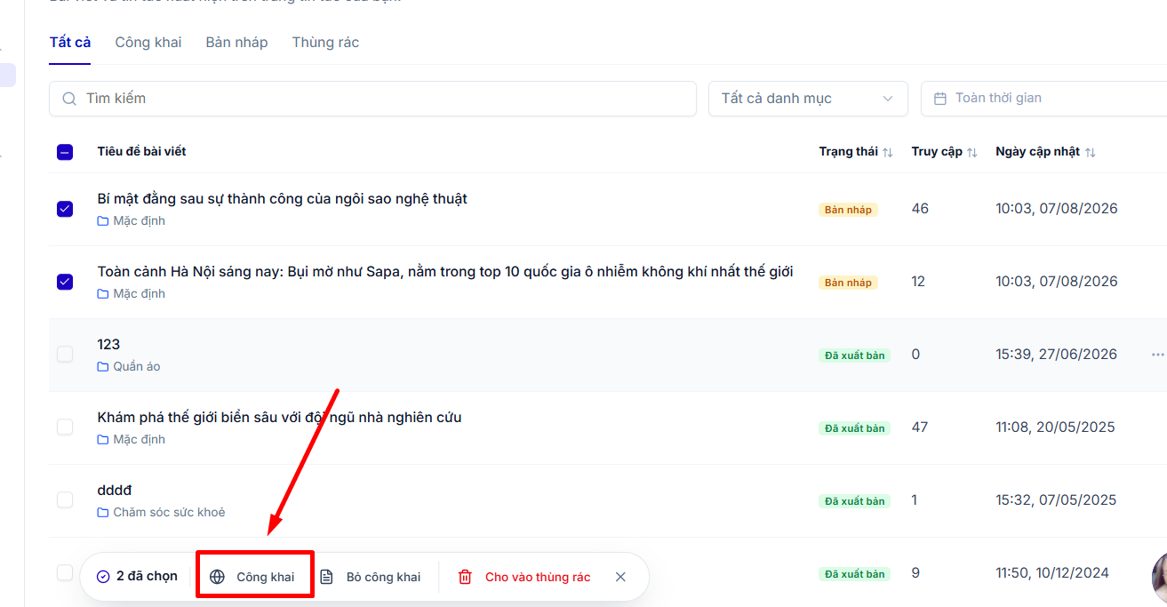This screenshot has height=607, width=1167.
Task: Click the Bỏ công khai button
Action: click(371, 577)
